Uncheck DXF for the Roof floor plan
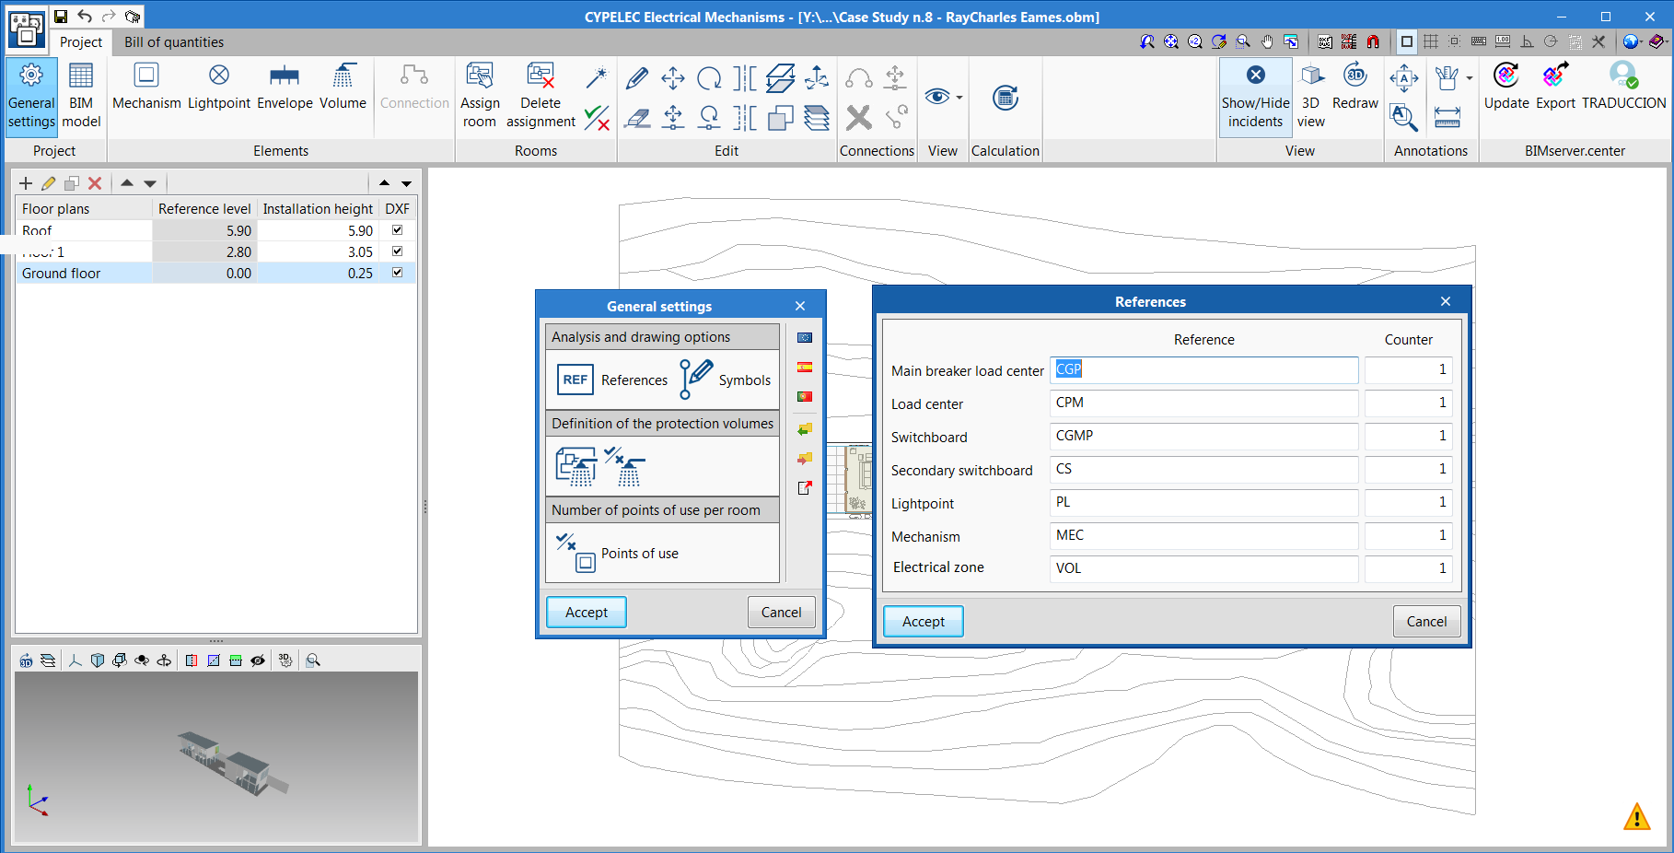 click(396, 230)
